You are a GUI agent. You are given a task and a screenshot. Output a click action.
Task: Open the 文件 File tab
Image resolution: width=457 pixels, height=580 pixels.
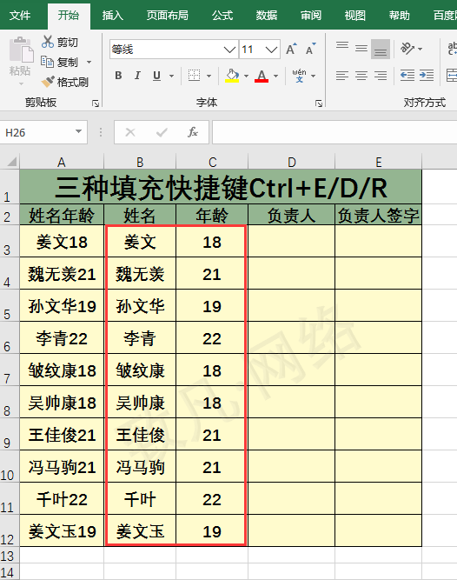pos(20,16)
